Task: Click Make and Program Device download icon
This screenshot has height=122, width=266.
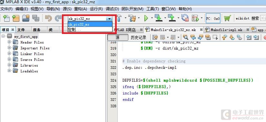Action: pos(159,18)
